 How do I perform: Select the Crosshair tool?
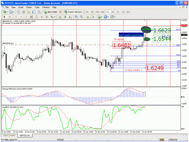(x=10, y=17)
